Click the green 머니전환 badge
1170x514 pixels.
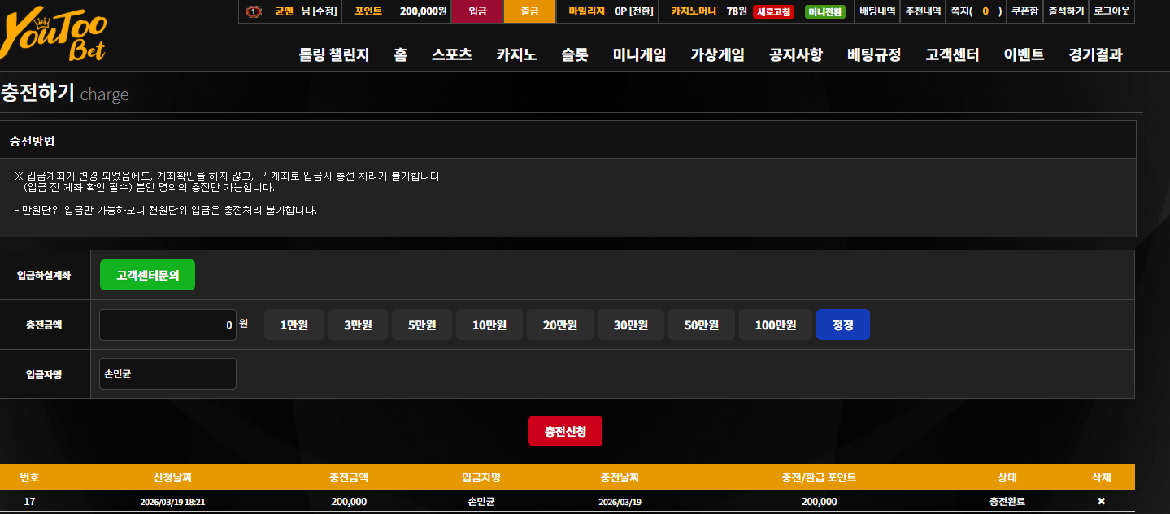tap(824, 12)
